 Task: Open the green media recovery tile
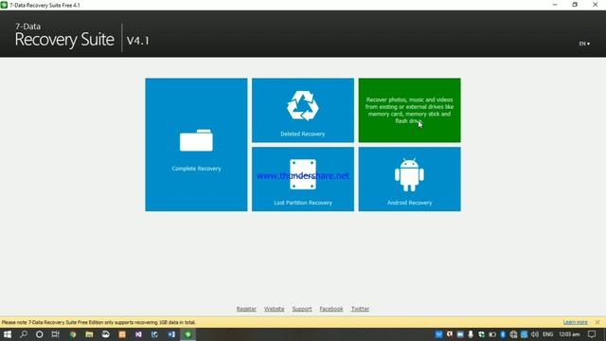click(x=409, y=110)
